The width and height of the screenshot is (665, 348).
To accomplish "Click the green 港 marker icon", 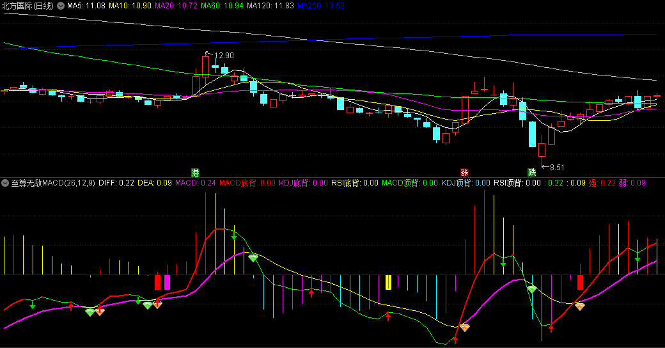I will [195, 172].
